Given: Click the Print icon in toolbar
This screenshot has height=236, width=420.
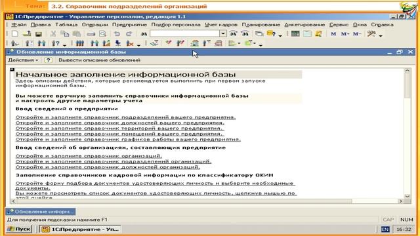Looking at the screenshot, I should click(91, 34).
